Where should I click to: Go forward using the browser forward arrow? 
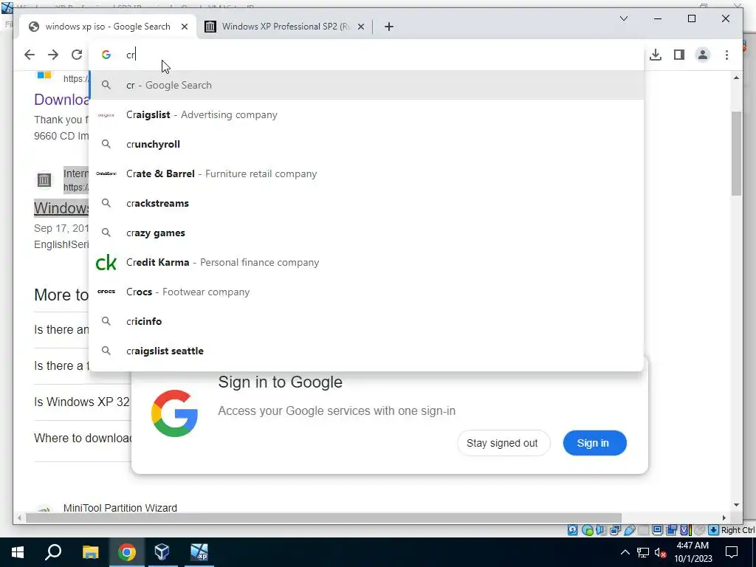point(53,55)
